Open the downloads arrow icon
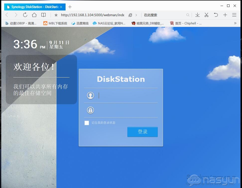Viewport: 242px width, 188px height. [x=197, y=15]
